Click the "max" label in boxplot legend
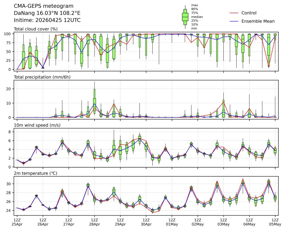 point(194,5)
